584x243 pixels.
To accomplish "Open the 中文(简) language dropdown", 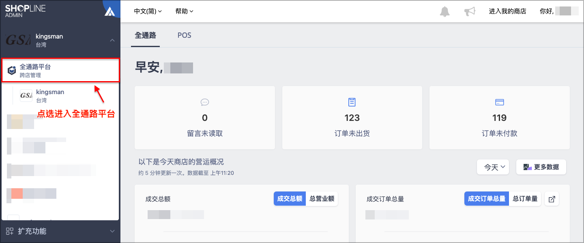I will [x=148, y=11].
